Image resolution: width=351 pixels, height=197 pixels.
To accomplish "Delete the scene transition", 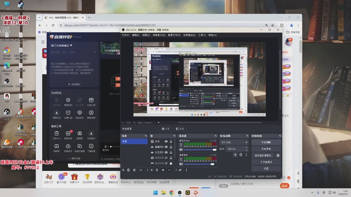I will coord(241,155).
